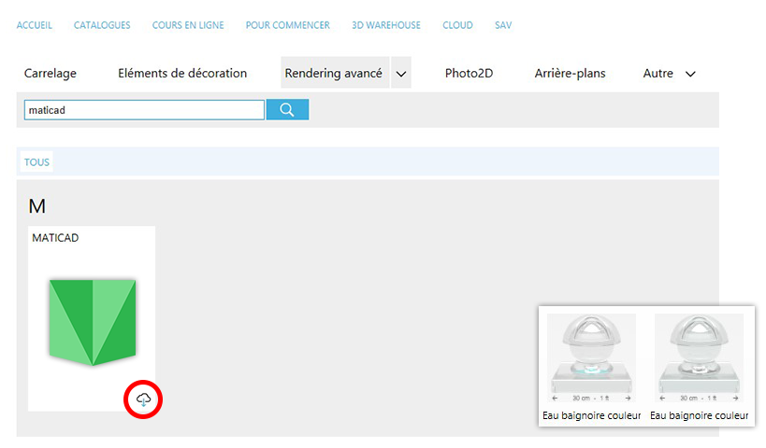Open the green MATICAD logo thumbnail
The height and width of the screenshot is (448, 766).
pos(93,322)
